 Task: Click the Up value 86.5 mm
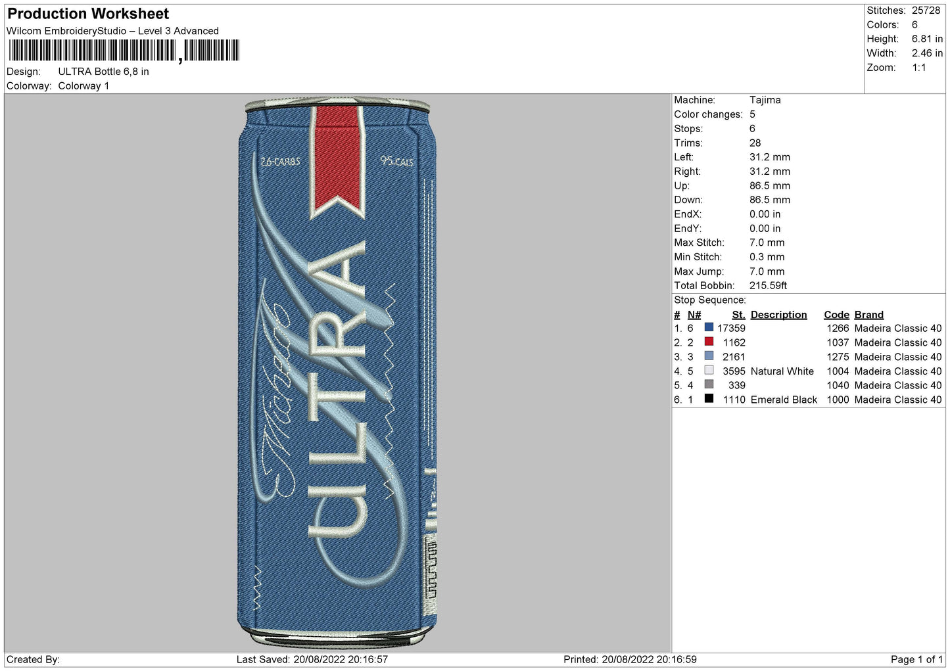click(x=770, y=186)
